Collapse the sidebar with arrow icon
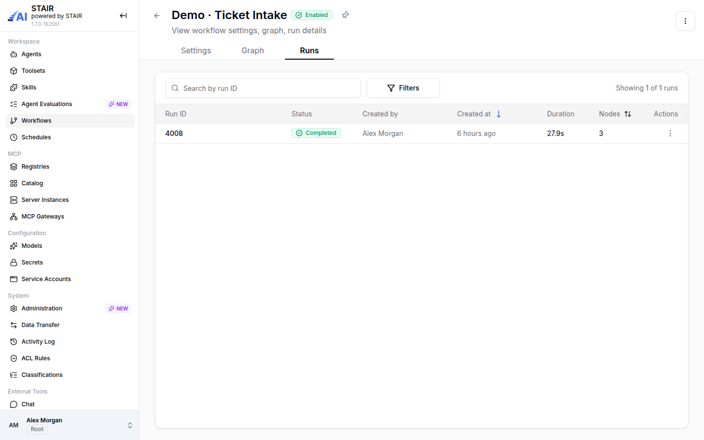Image resolution: width=704 pixels, height=440 pixels. pos(123,16)
